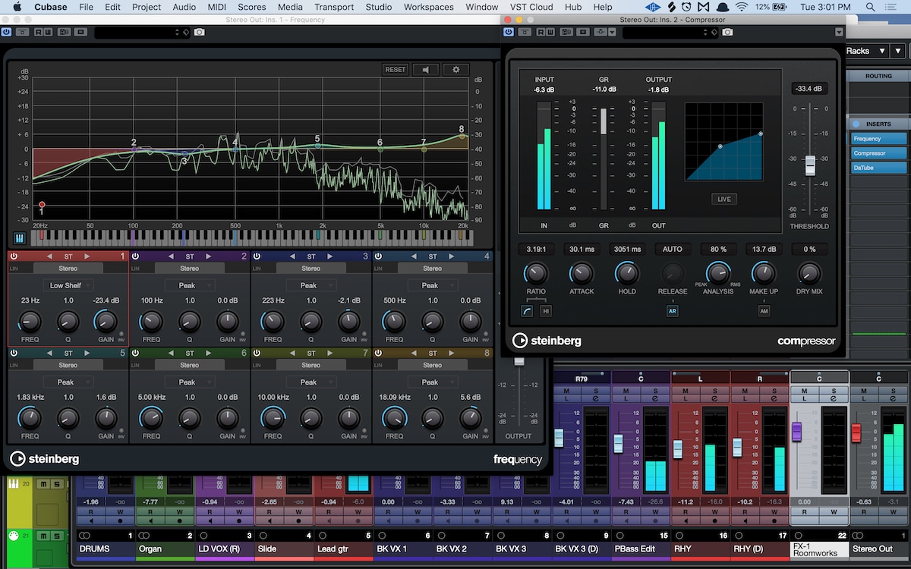The image size is (911, 569).
Task: Open Cubase app menu
Action: 49,7
